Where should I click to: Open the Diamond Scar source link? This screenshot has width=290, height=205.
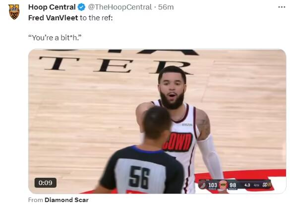pos(66,200)
